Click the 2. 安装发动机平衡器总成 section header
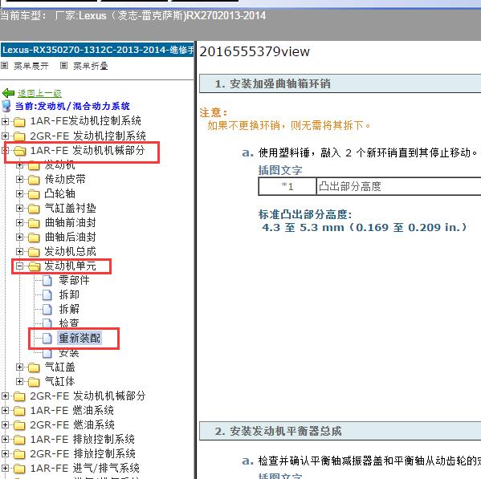Image resolution: width=481 pixels, height=479 pixels. click(x=340, y=431)
